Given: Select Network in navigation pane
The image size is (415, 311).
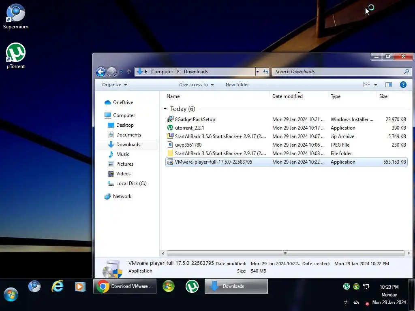Looking at the screenshot, I should click(122, 196).
